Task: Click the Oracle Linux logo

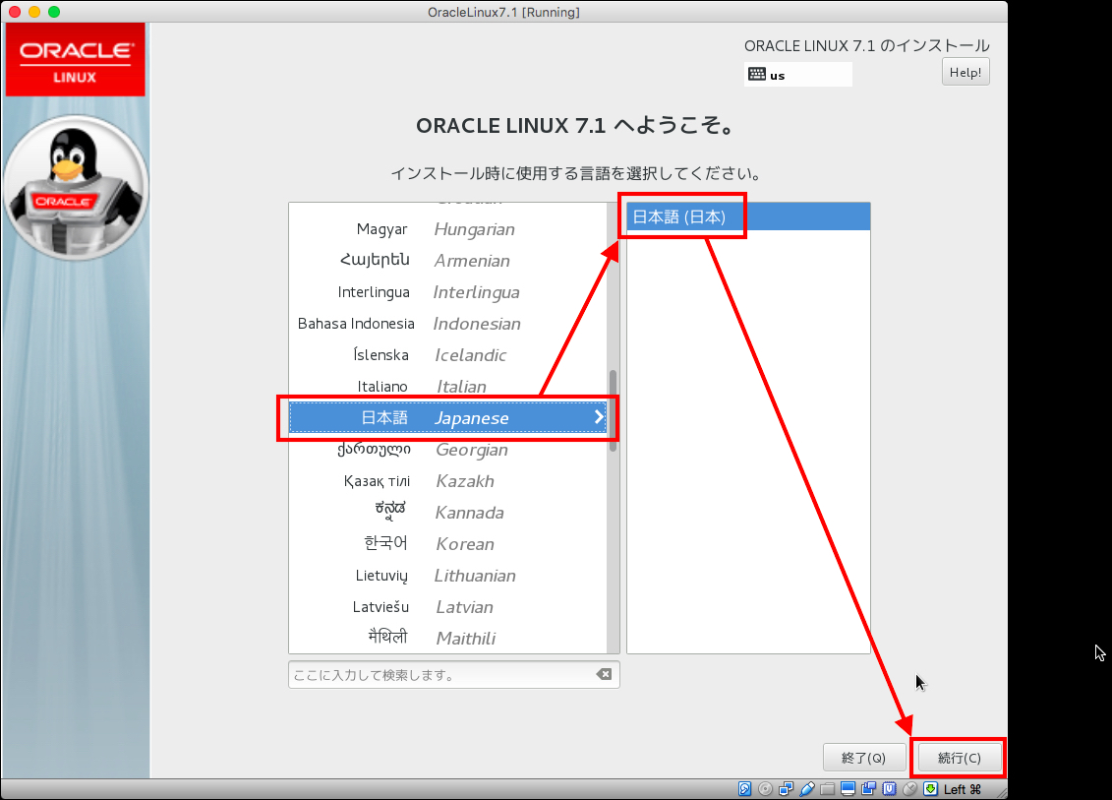Action: (x=75, y=59)
